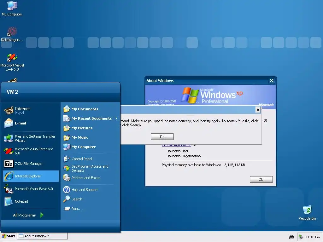Viewport: 323px width, 242px height.
Task: Launch Mypal Internet raccoon icon in Start menu
Action: 9,111
